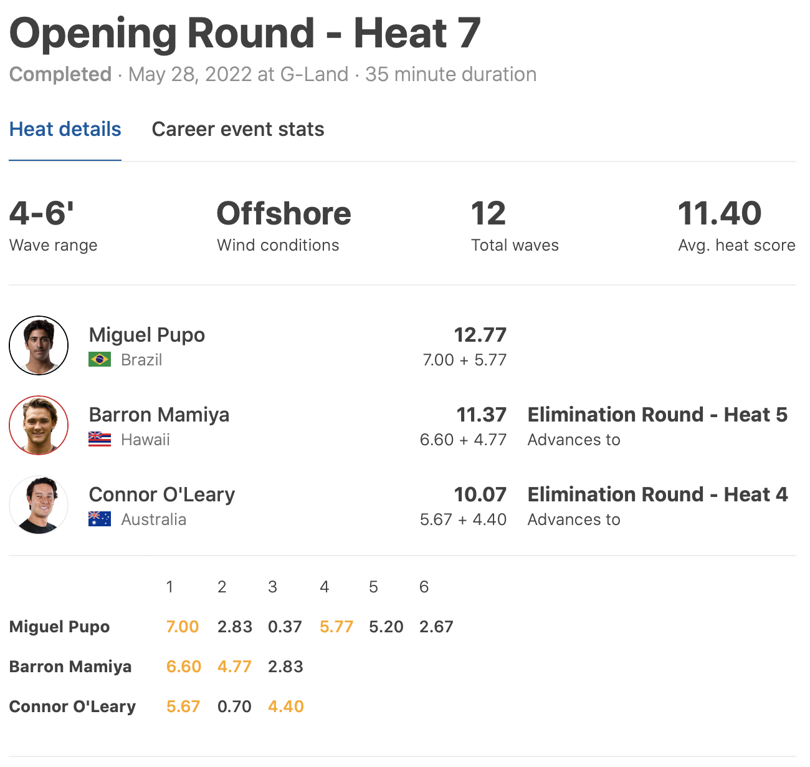Select Miguel Pupo's 5.77 wave score
This screenshot has height=767, width=810.
pos(336,627)
